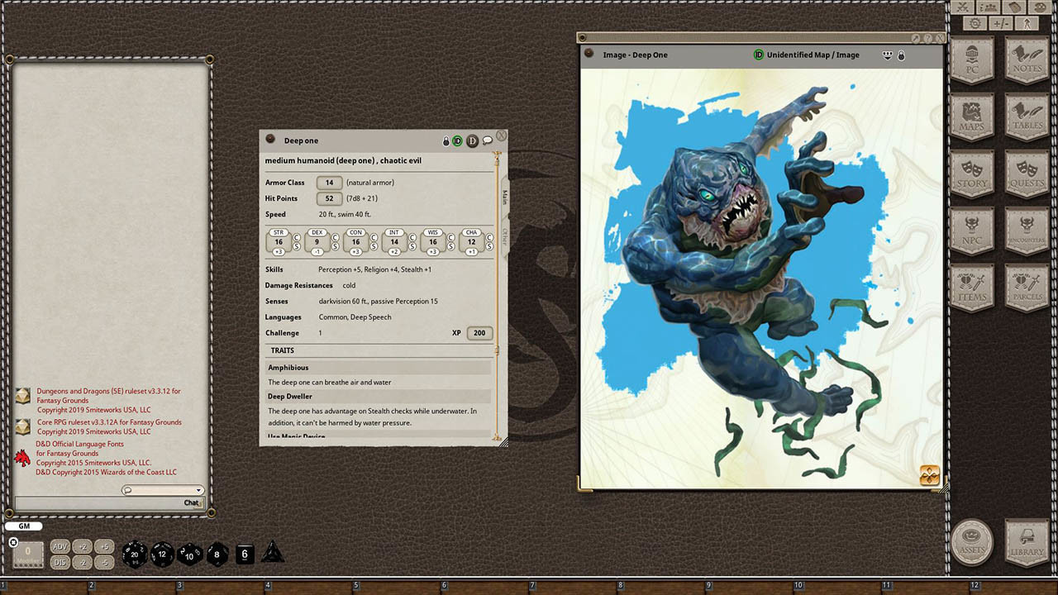The width and height of the screenshot is (1058, 595).
Task: Click the XP field showing 200
Action: 479,332
